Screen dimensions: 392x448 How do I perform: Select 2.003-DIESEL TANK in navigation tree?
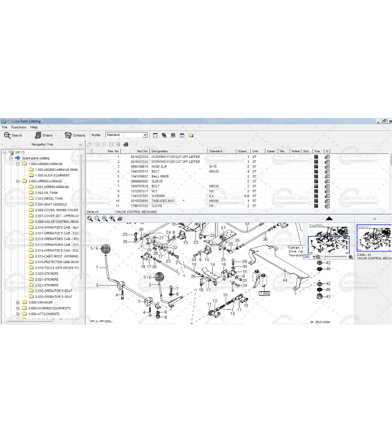click(x=49, y=198)
